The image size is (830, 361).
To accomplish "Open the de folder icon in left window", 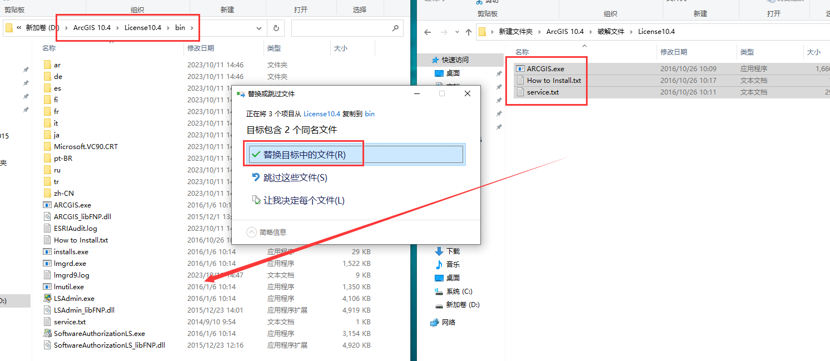I will [47, 77].
